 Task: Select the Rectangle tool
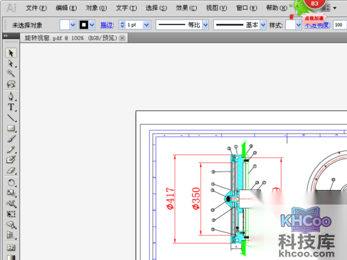click(11, 128)
